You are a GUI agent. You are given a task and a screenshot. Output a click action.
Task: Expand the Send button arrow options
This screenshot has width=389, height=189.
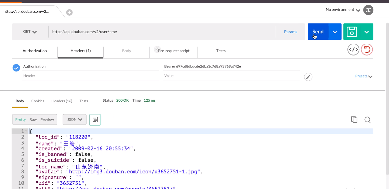[335, 32]
